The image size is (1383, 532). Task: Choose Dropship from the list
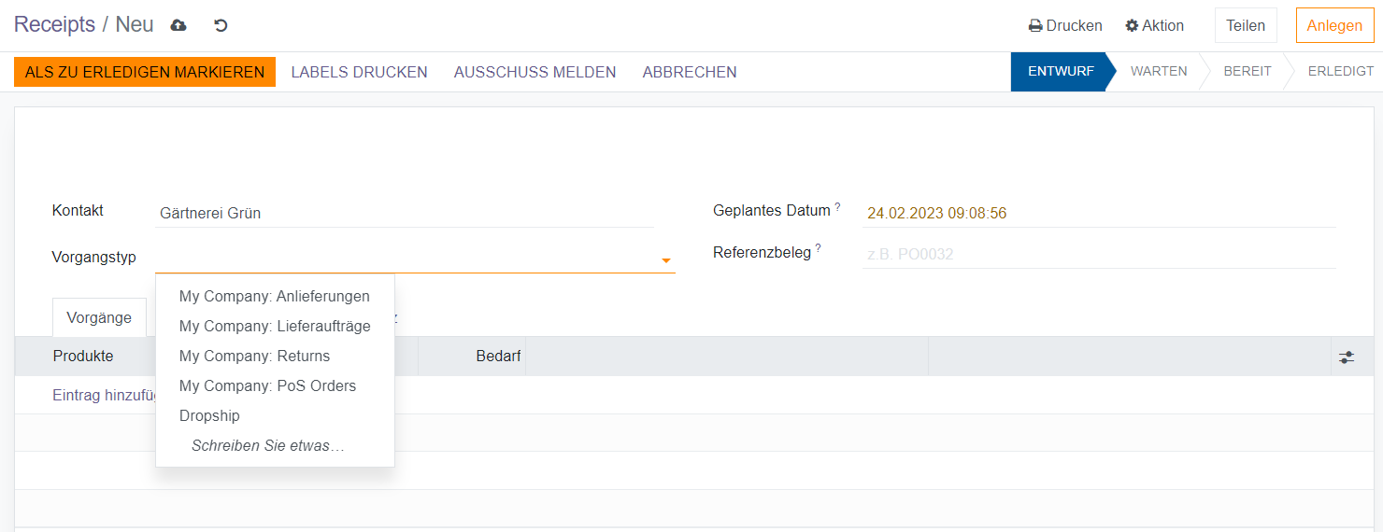point(209,415)
